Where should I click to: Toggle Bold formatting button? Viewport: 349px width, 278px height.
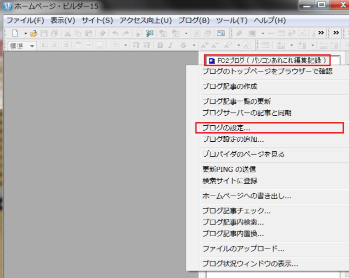(x=160, y=45)
